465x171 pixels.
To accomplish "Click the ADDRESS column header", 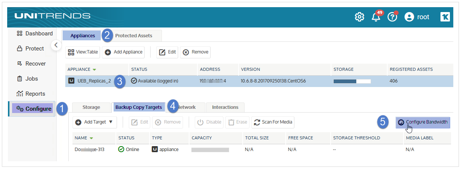I will point(210,69).
